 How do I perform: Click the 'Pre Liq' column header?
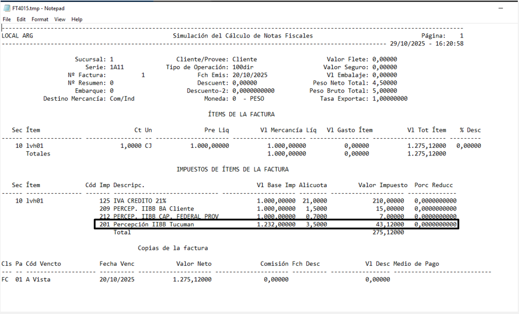click(x=216, y=130)
